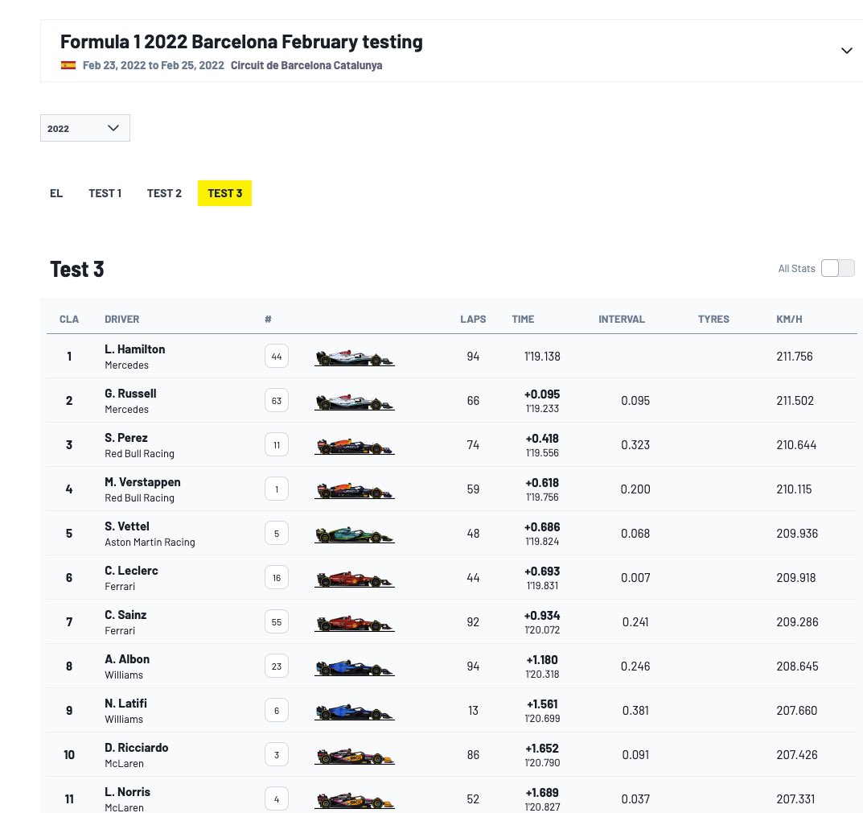Open L. Hamilton driver link
Image resolution: width=863 pixels, height=813 pixels.
pos(135,349)
